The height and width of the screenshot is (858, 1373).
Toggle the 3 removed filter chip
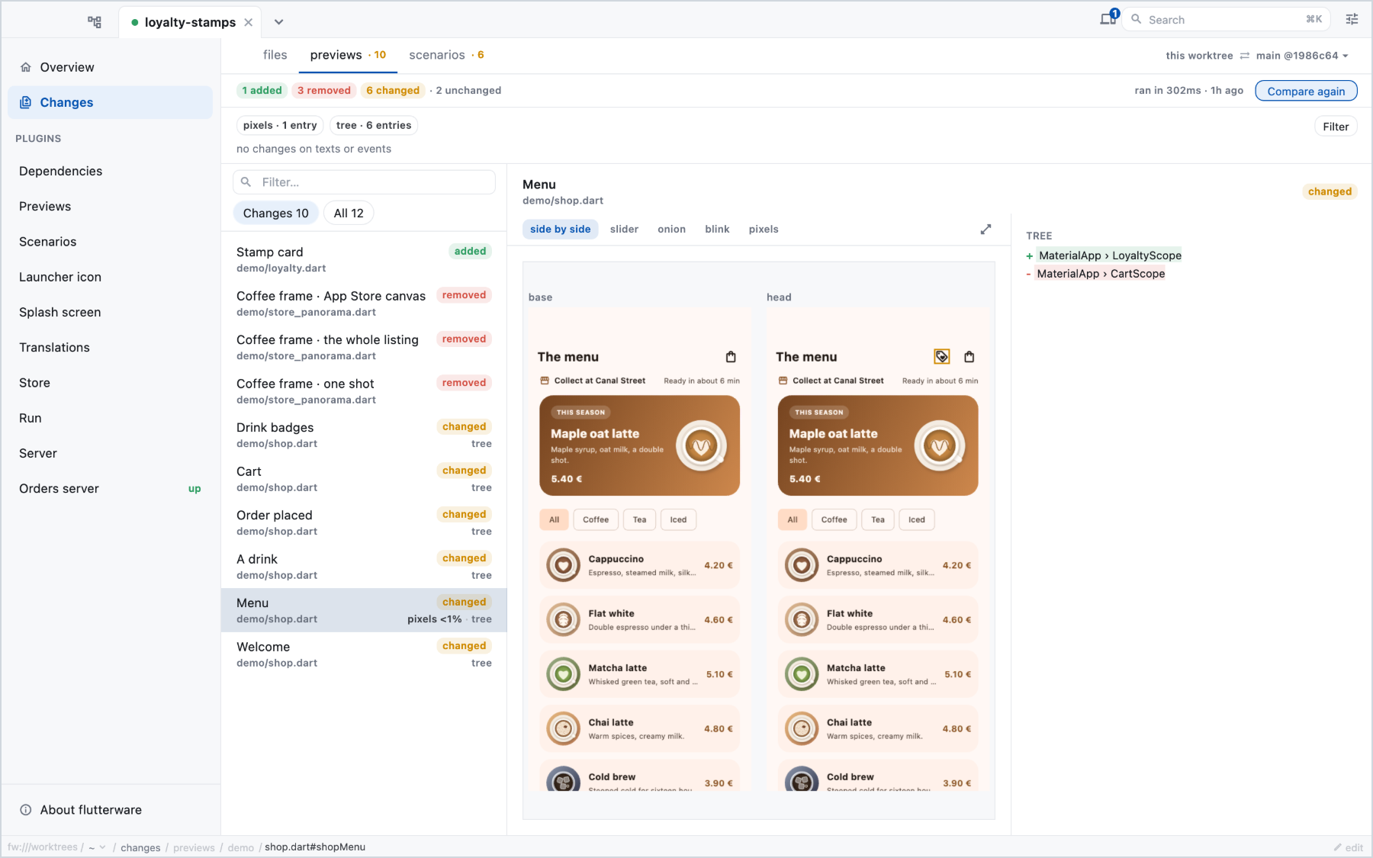coord(324,90)
